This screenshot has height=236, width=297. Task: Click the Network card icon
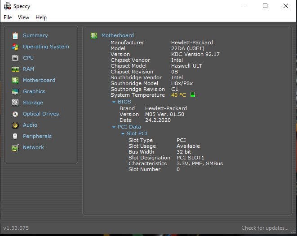15,148
